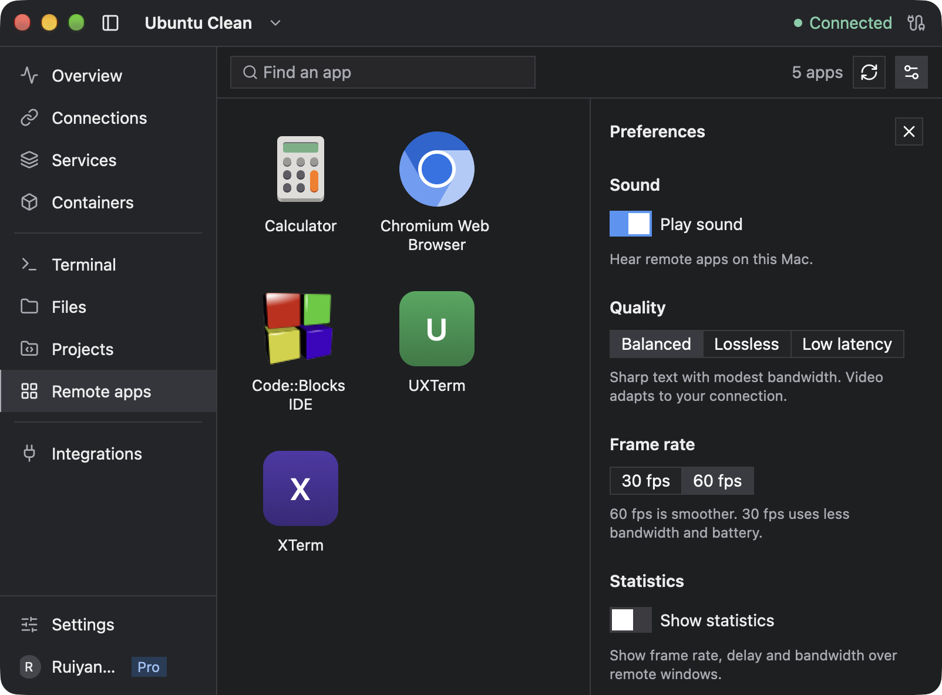Open Chromium Web Browser icon
942x695 pixels.
click(x=436, y=169)
